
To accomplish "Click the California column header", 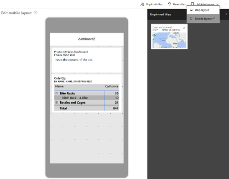I will pos(112,86).
